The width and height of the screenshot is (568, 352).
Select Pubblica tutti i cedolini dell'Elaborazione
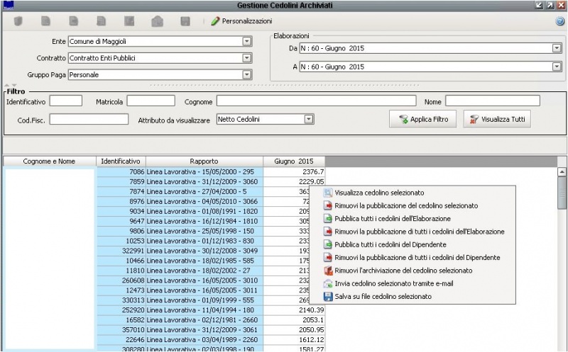point(394,219)
